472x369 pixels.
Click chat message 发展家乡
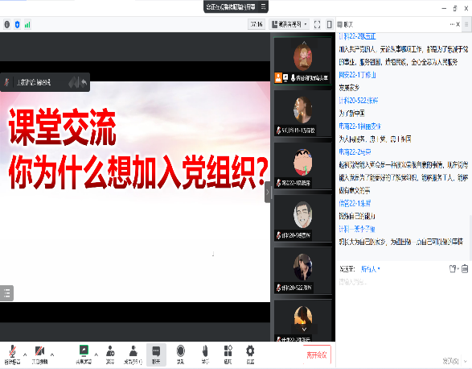pos(349,88)
